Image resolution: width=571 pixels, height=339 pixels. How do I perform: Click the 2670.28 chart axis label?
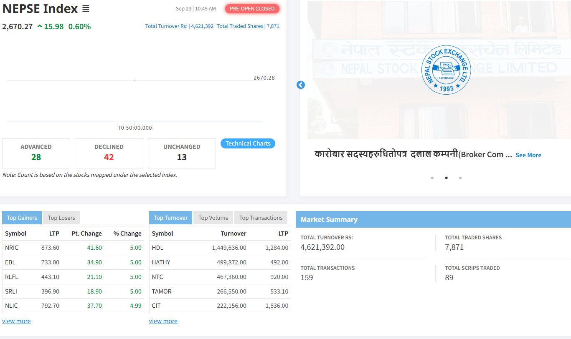264,78
